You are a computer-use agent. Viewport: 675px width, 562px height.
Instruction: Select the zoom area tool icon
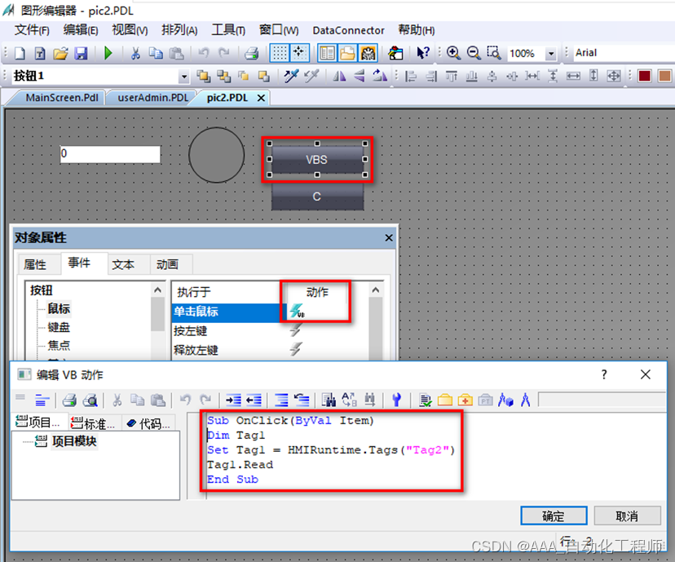[x=494, y=53]
